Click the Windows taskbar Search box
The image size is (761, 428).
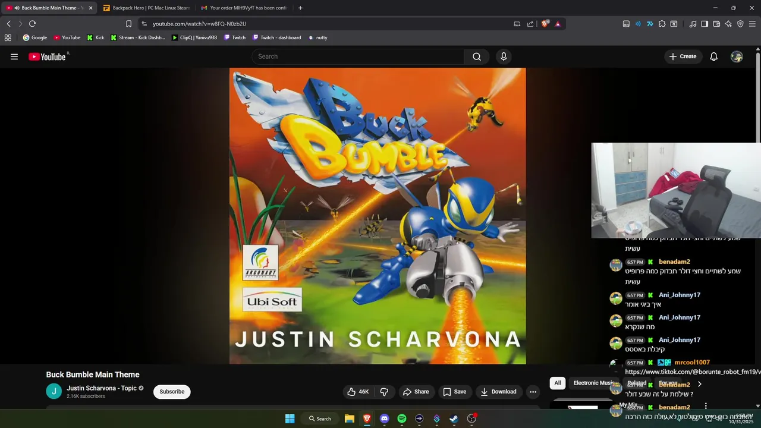[x=320, y=418]
